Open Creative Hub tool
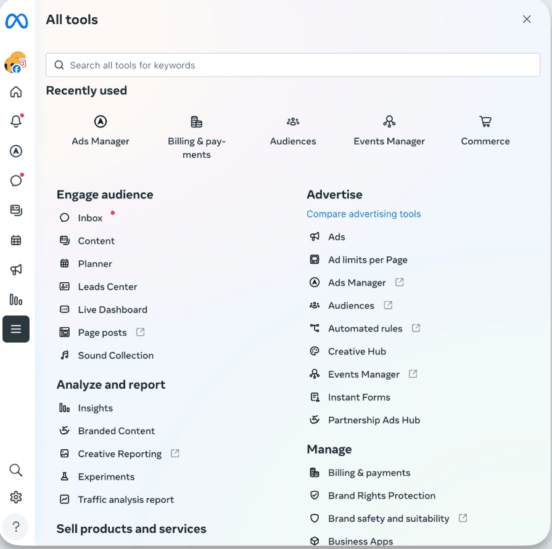 coord(348,351)
